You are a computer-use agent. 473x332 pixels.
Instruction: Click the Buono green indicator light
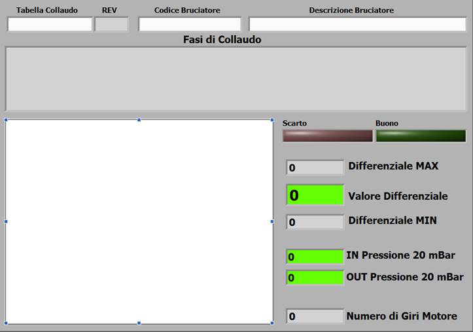tap(421, 136)
